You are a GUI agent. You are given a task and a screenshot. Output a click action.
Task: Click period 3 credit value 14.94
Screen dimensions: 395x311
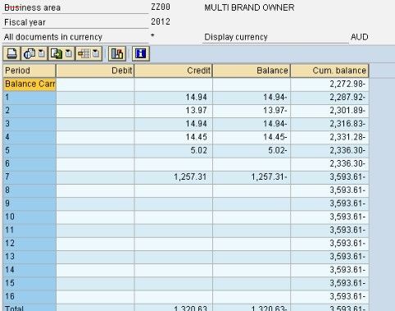pyautogui.click(x=174, y=124)
